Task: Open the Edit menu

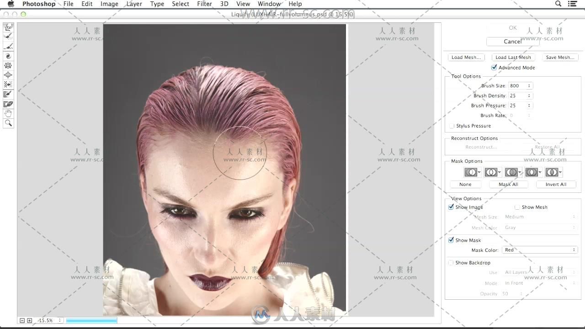Action: click(x=87, y=4)
